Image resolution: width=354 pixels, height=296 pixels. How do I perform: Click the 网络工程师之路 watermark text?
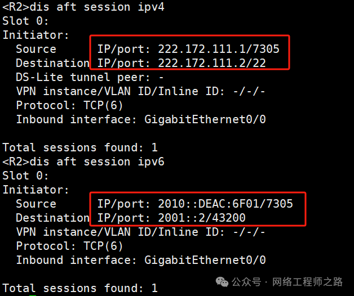tap(307, 282)
